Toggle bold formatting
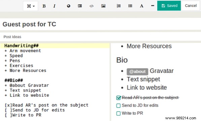 point(44,6)
